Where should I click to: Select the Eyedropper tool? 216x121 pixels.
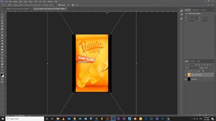coord(2,26)
